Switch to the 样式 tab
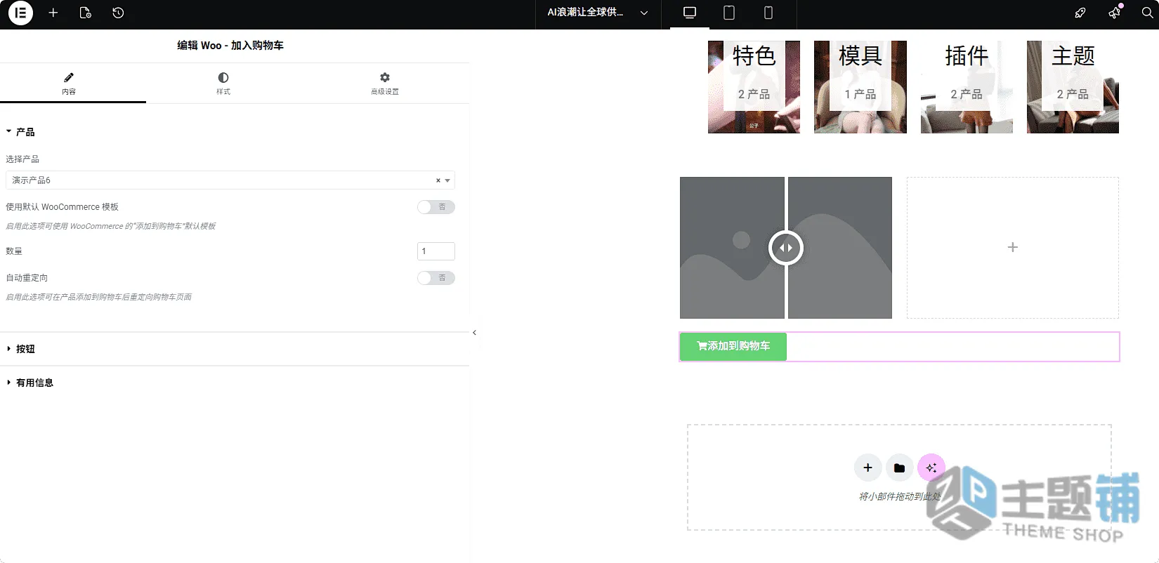The image size is (1159, 563). 223,84
